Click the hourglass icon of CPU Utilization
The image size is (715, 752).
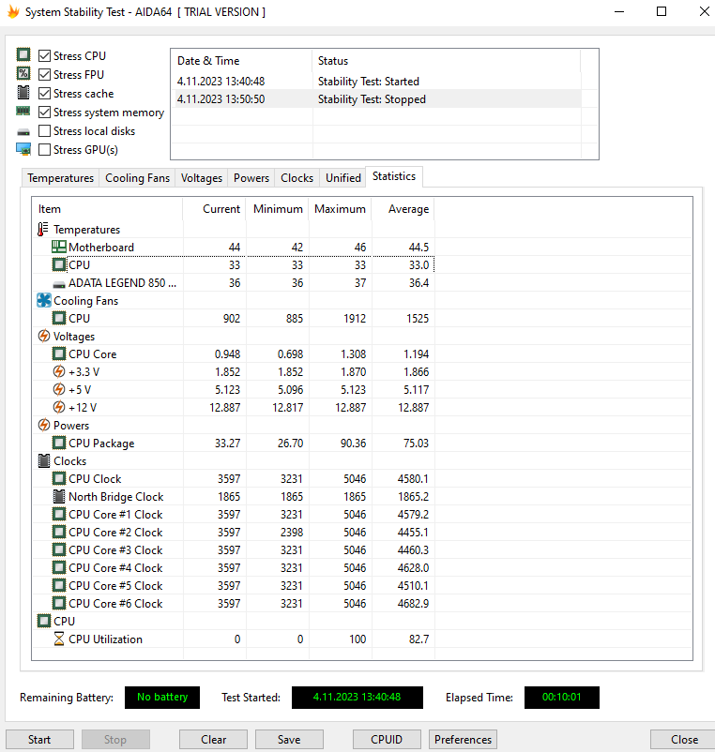click(58, 639)
